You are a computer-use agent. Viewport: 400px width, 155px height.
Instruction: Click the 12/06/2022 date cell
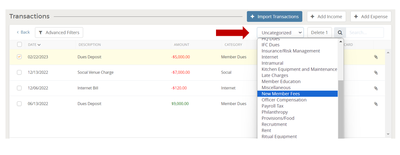38,88
